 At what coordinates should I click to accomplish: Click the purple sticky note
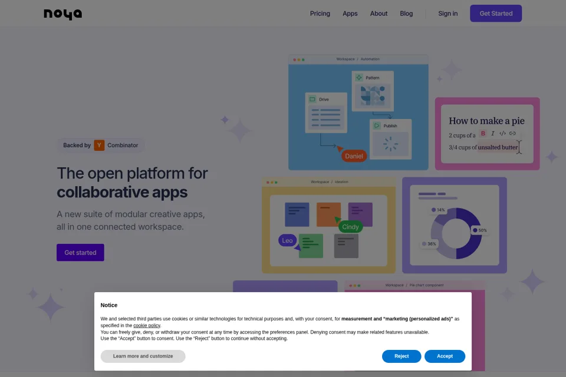click(360, 214)
